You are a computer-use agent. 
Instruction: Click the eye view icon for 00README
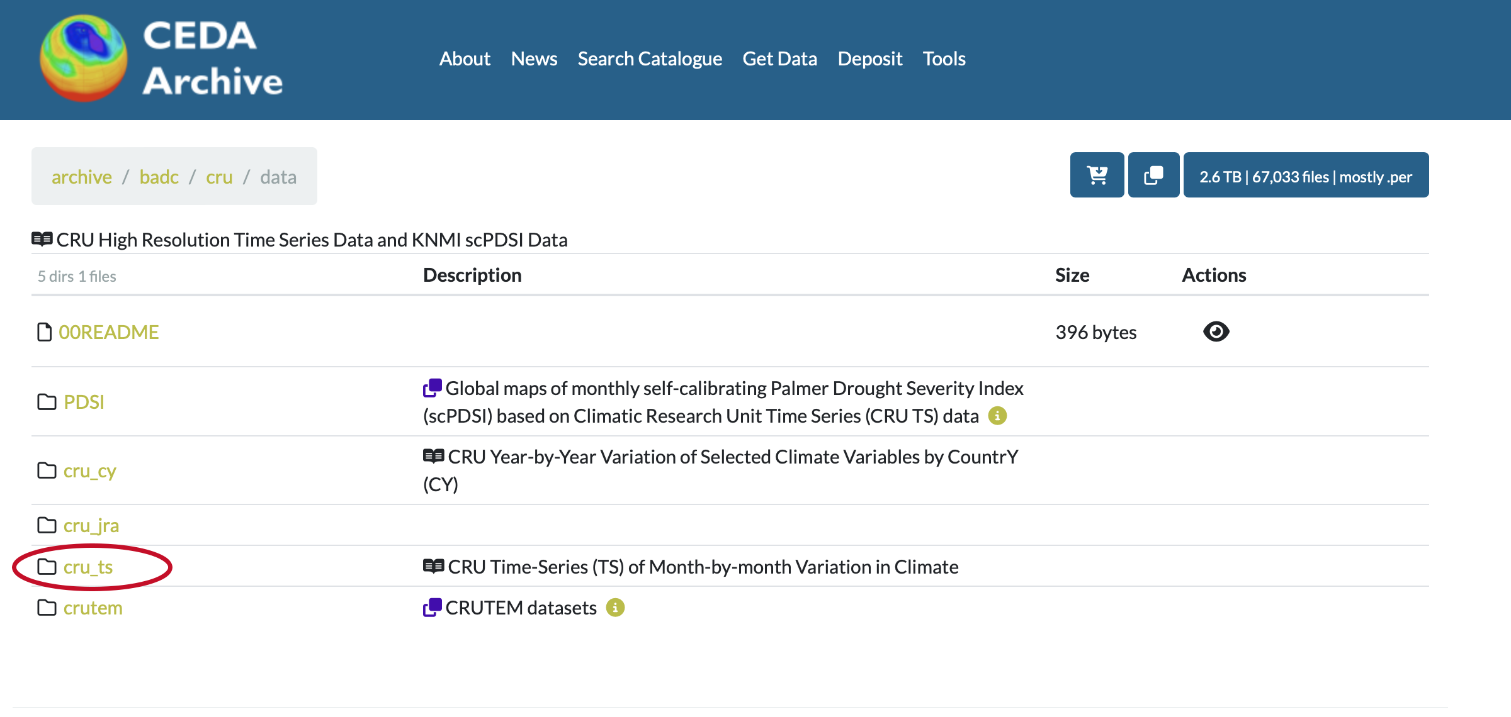1216,331
